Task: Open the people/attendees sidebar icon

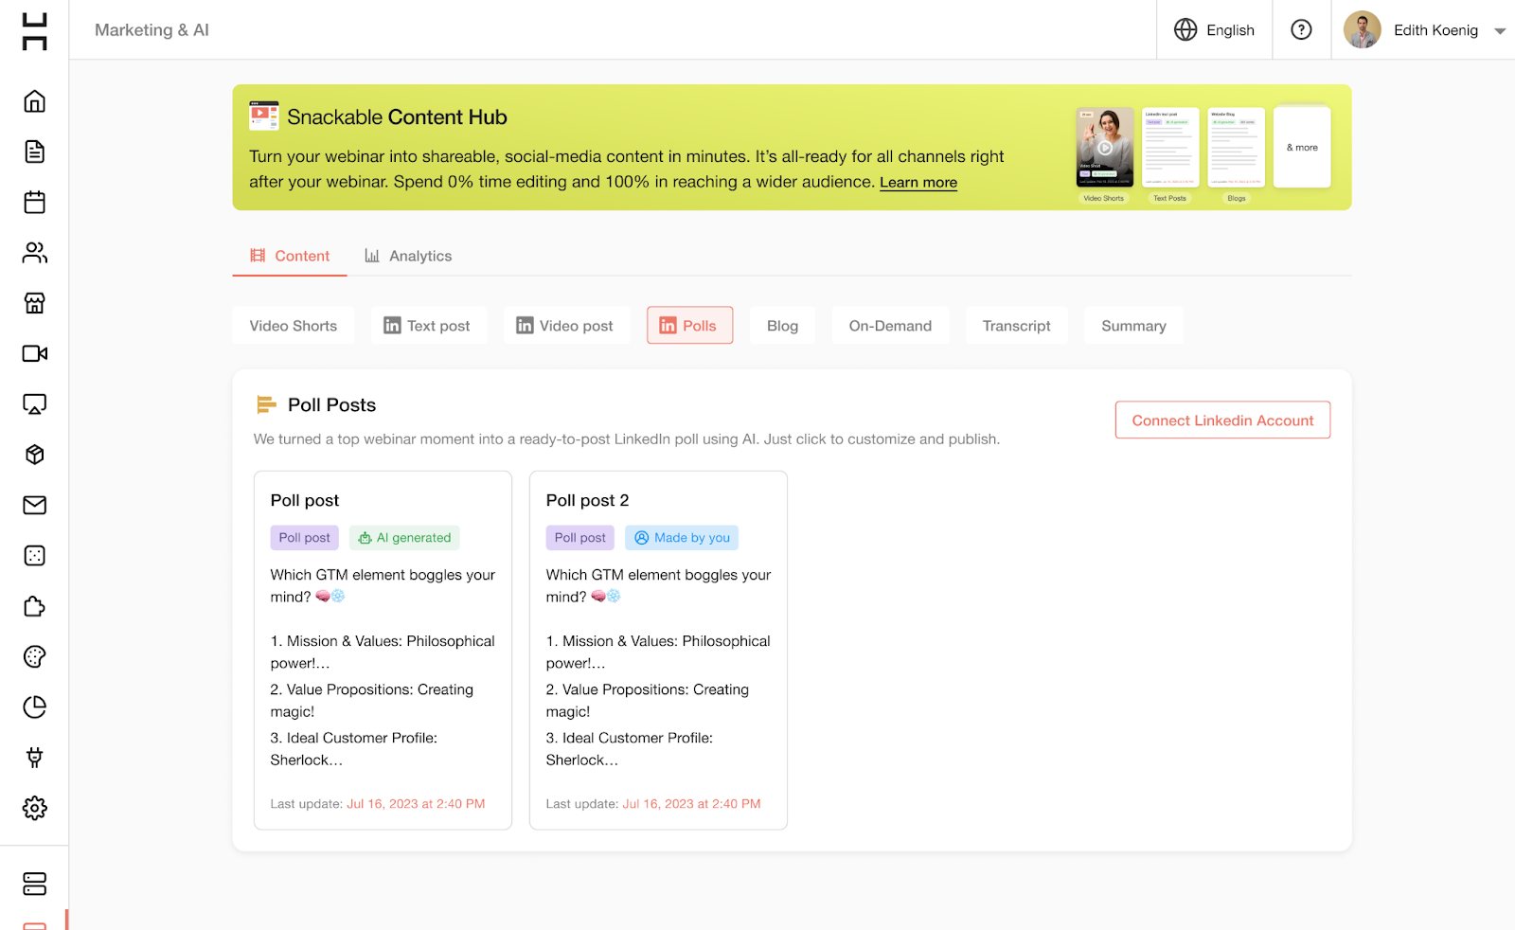Action: coord(34,253)
